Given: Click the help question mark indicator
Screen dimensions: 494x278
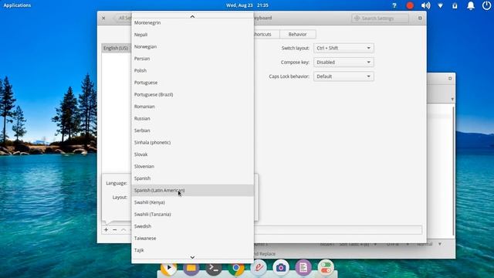Looking at the screenshot, I should click(x=394, y=5).
